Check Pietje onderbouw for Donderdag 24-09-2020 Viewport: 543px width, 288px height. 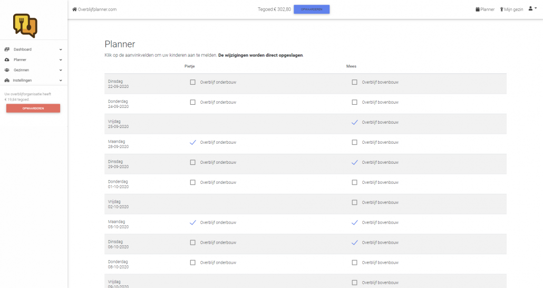click(192, 102)
